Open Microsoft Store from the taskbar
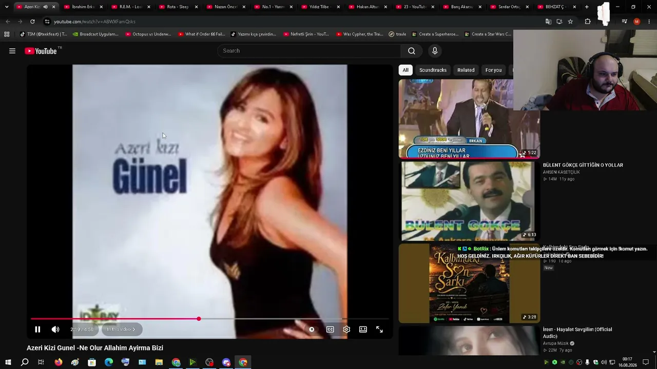 [92, 362]
